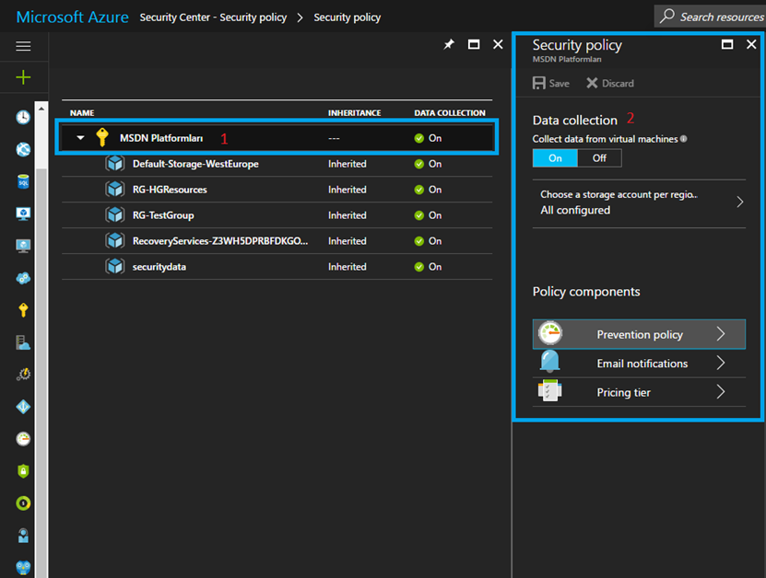Click the breadcrumb chevron after Security Center

300,17
